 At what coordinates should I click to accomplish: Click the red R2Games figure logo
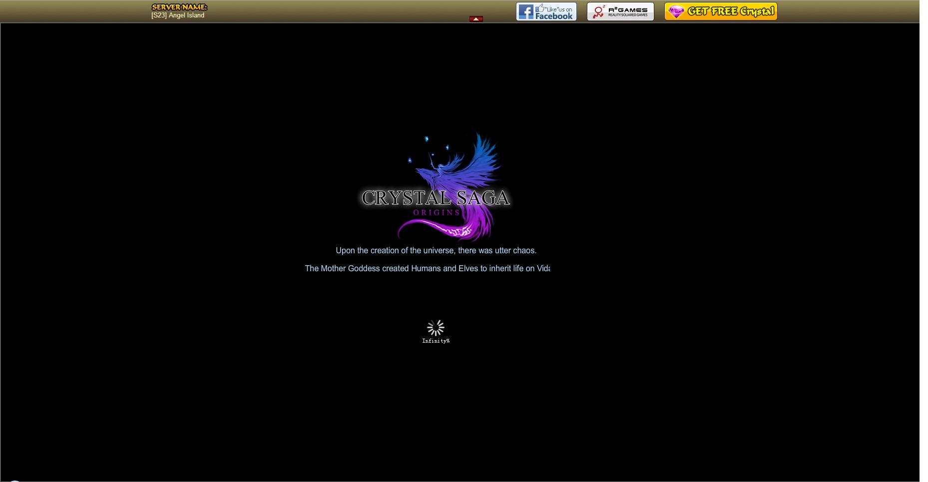(597, 12)
